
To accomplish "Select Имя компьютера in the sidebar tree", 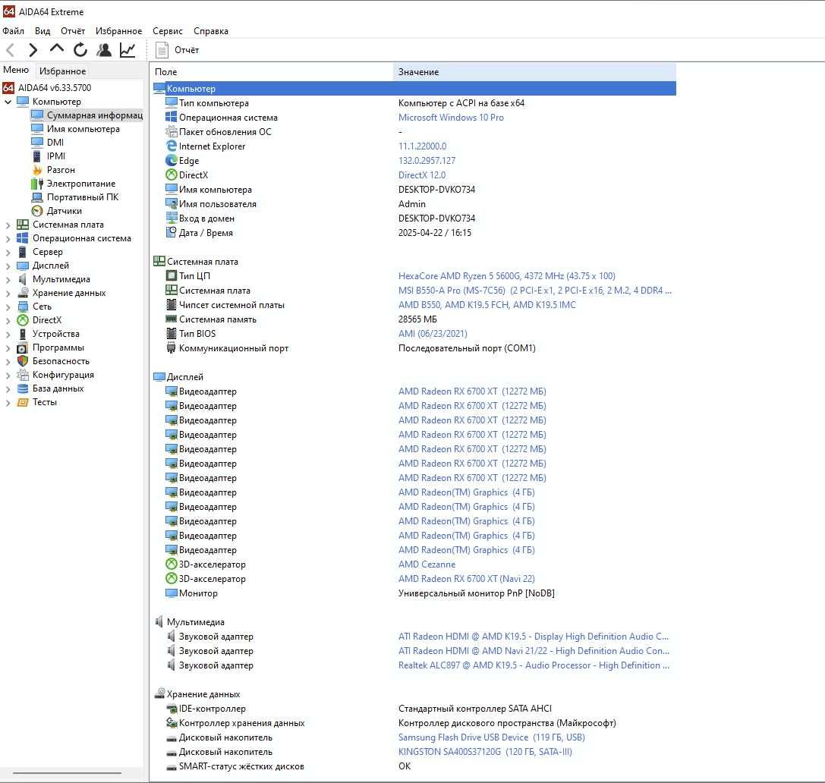I will coord(83,129).
